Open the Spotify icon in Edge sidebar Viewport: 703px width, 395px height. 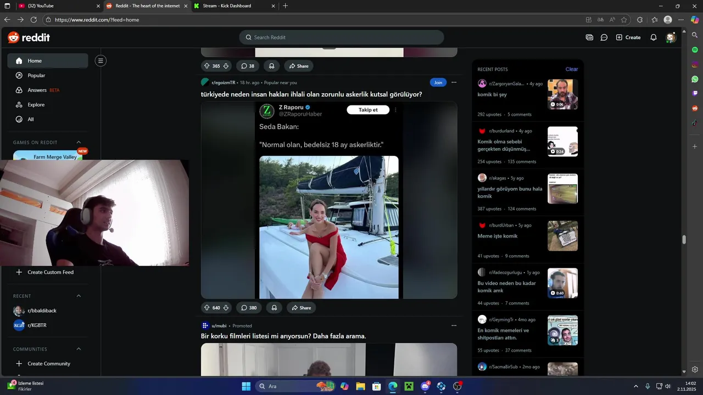(695, 50)
